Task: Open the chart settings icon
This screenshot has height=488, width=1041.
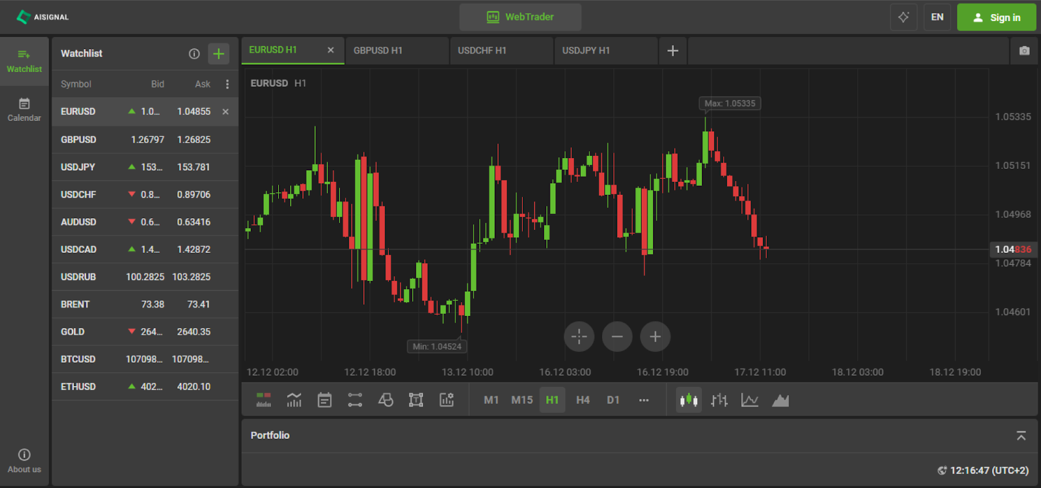Action: tap(446, 400)
